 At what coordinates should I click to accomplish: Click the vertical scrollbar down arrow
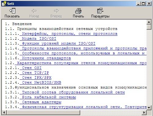(x=149, y=107)
